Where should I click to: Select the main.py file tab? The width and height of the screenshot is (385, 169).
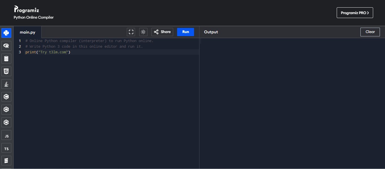tap(27, 32)
